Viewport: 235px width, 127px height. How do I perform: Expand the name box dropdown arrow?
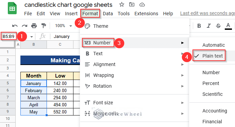pyautogui.click(x=32, y=37)
